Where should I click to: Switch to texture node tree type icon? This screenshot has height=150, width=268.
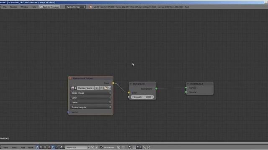click(x=45, y=147)
